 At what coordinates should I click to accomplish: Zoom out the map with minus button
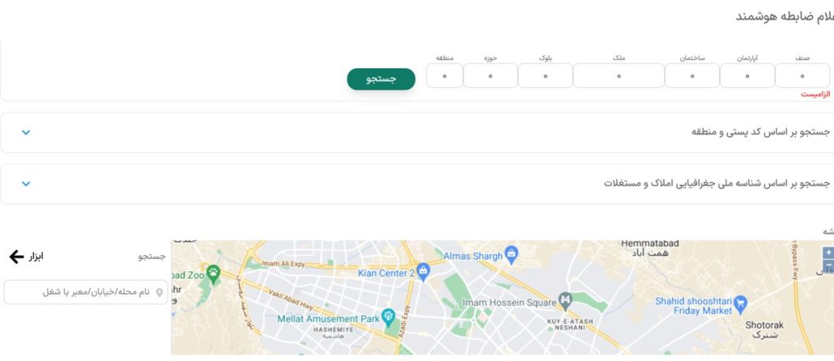828,264
